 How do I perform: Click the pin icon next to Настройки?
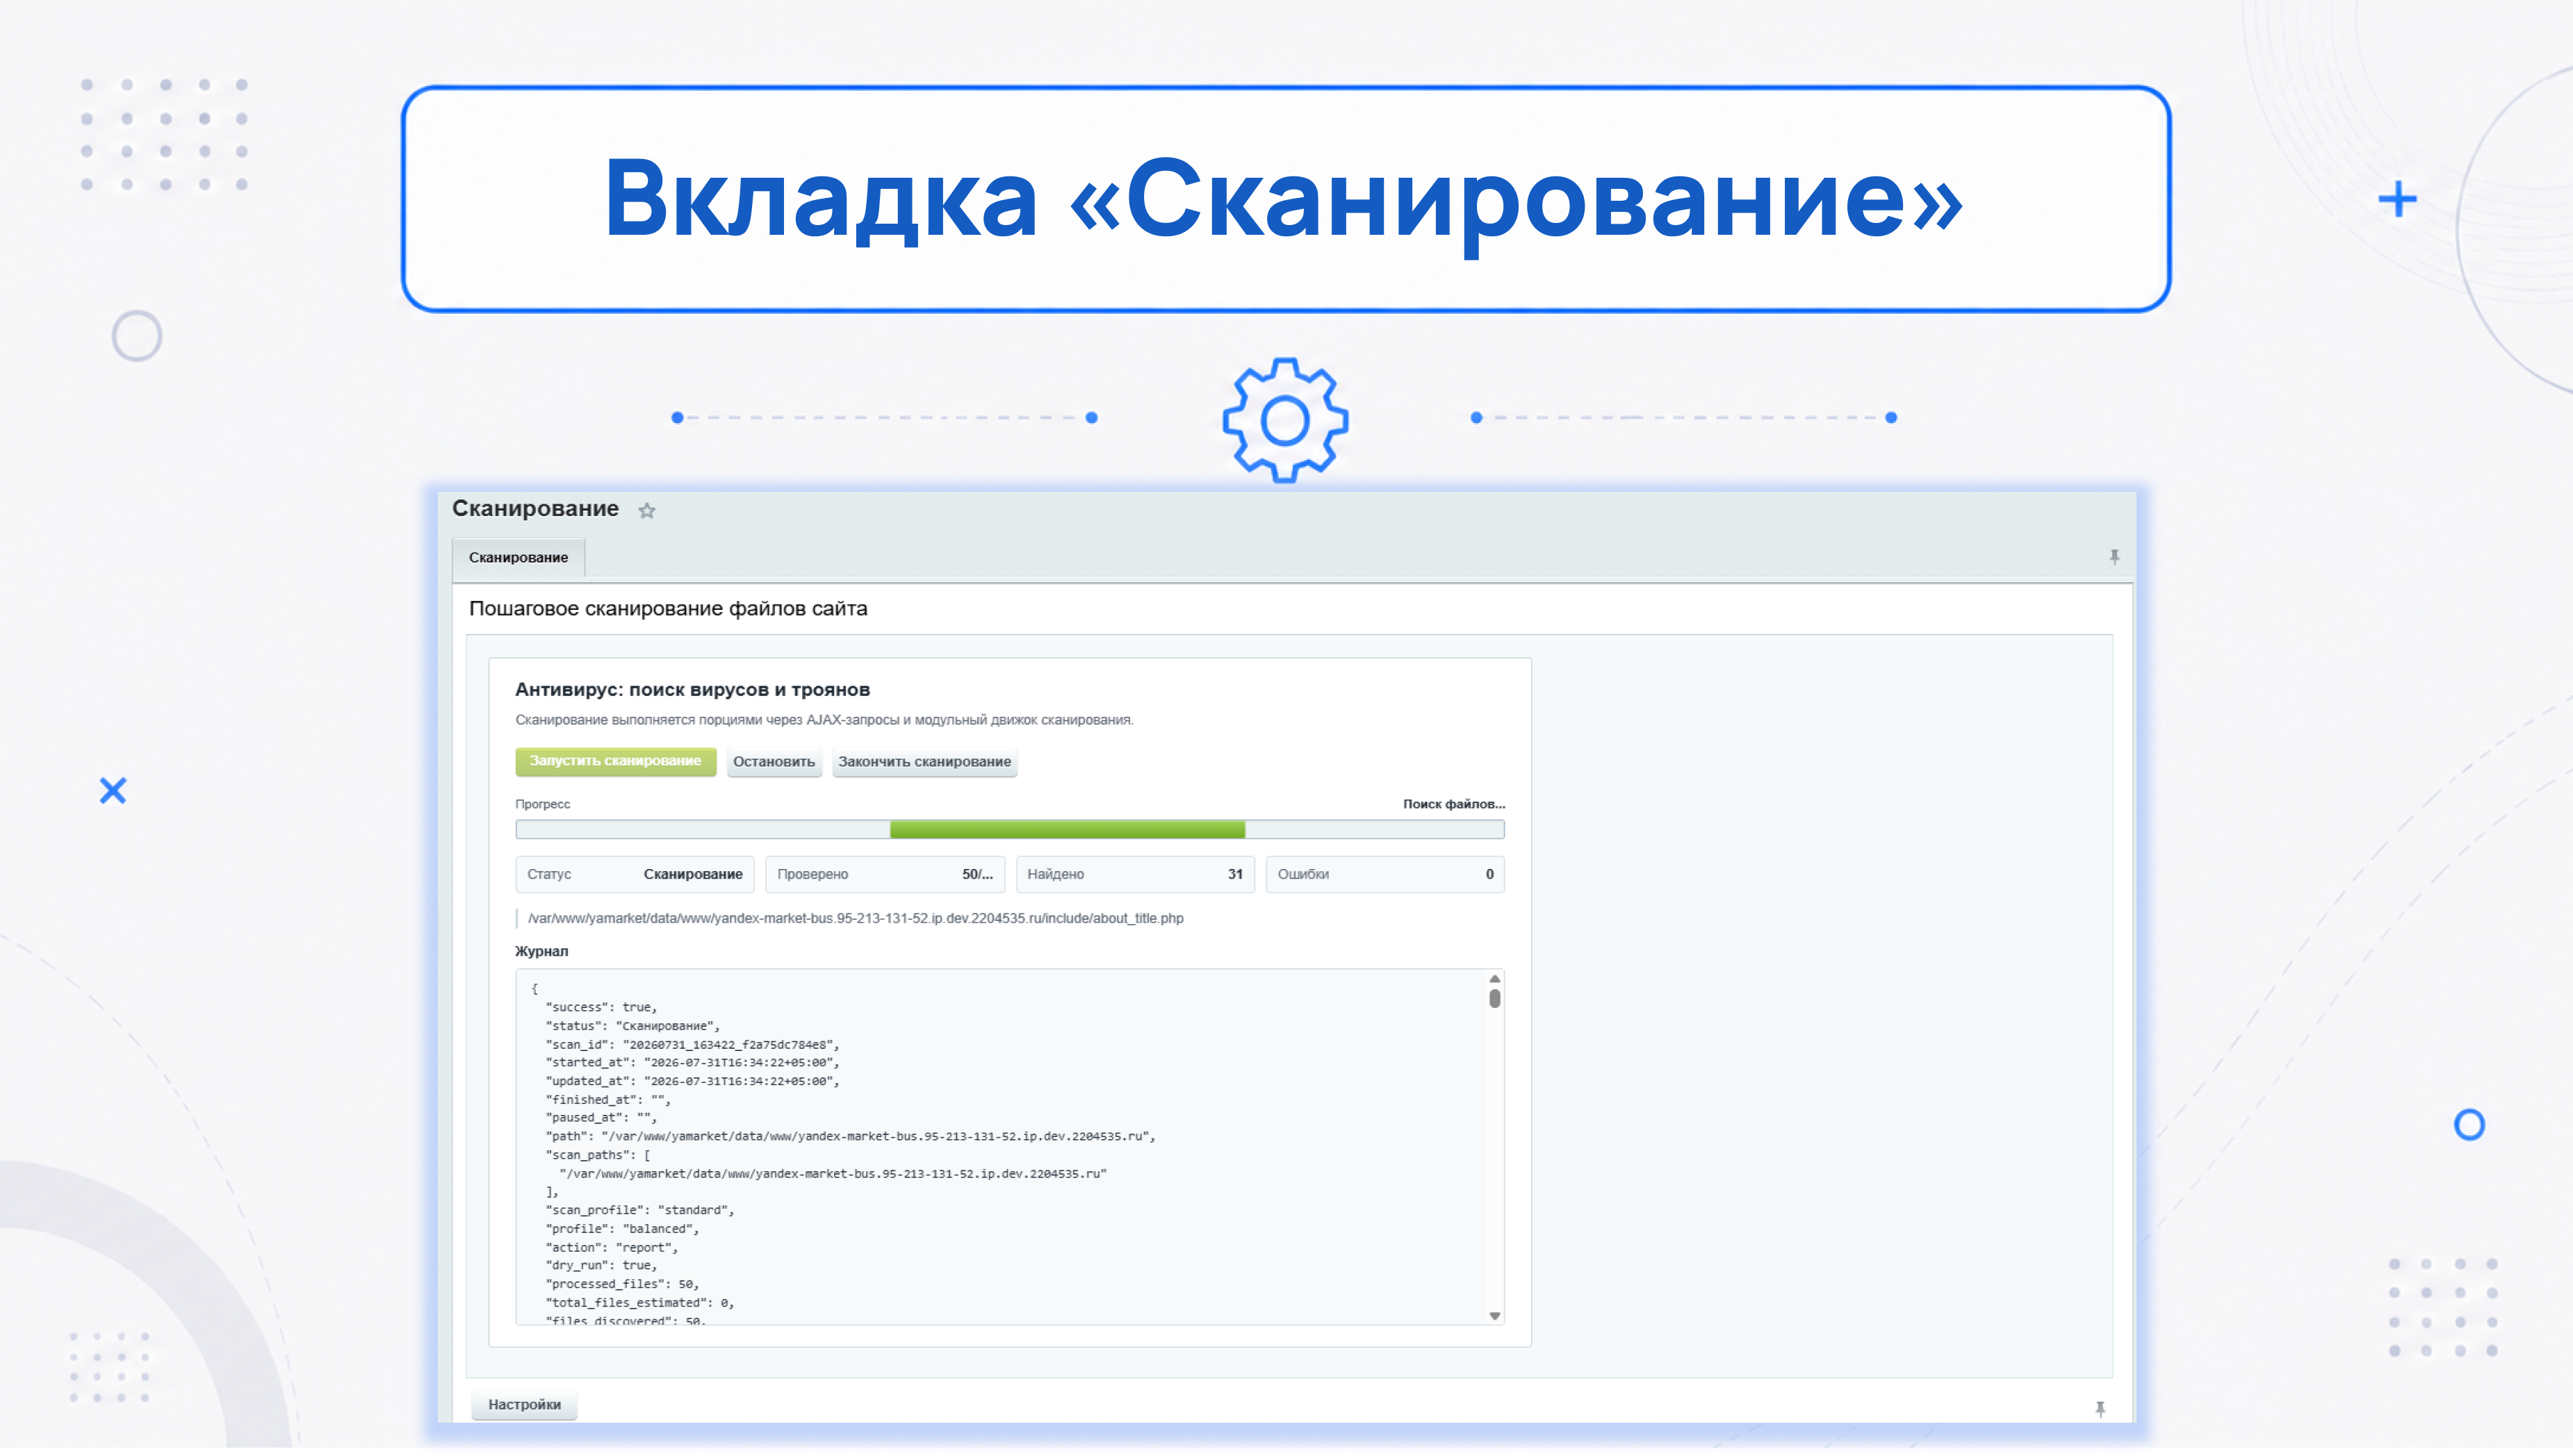click(x=2100, y=1409)
